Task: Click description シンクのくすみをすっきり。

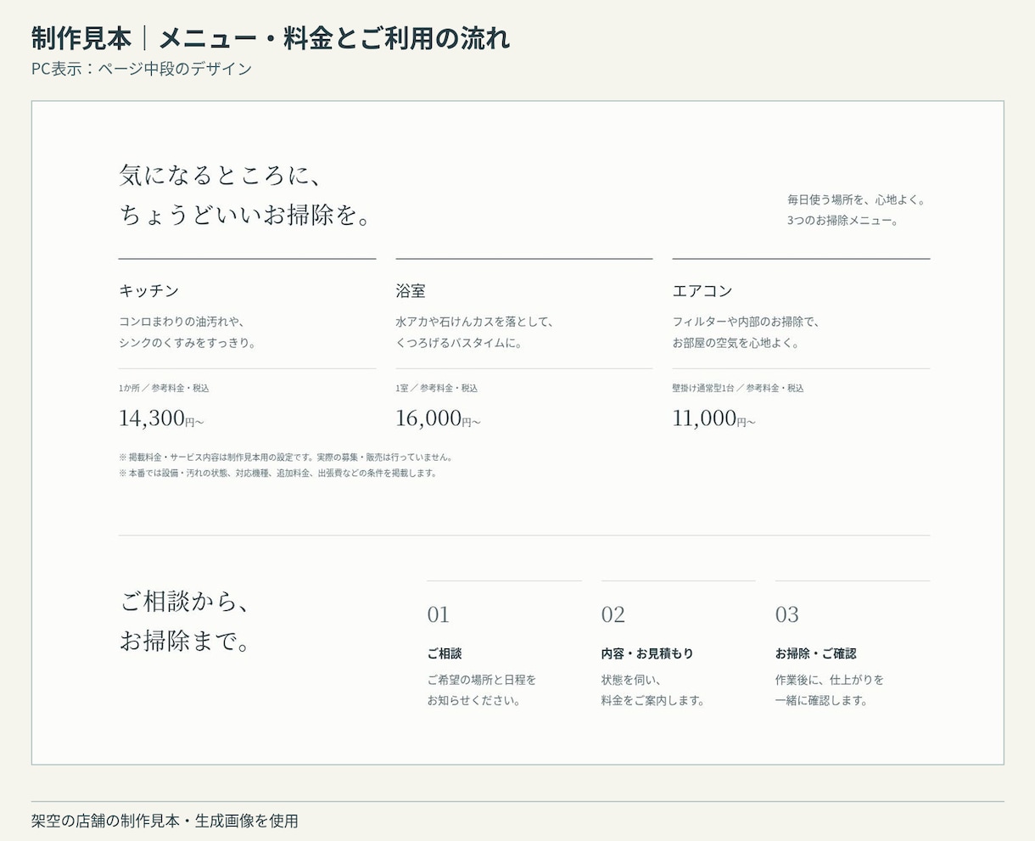Action: pos(187,344)
